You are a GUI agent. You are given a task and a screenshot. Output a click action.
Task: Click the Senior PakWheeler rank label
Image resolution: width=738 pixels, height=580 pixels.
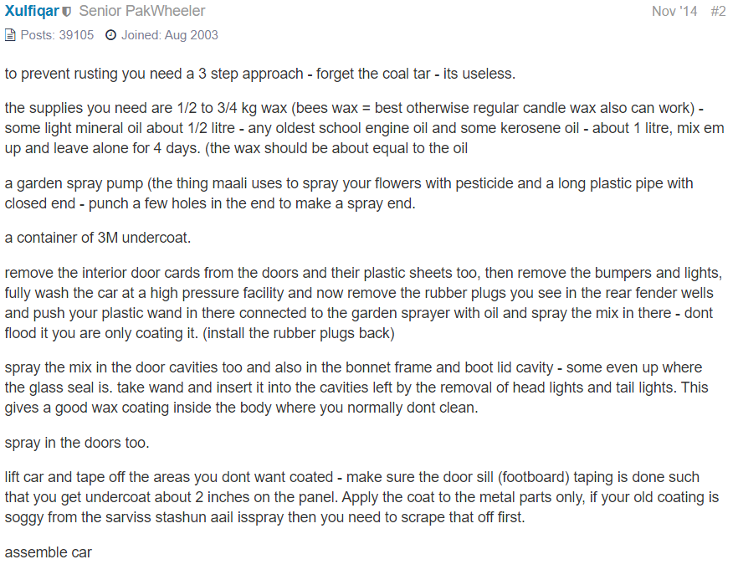click(142, 11)
